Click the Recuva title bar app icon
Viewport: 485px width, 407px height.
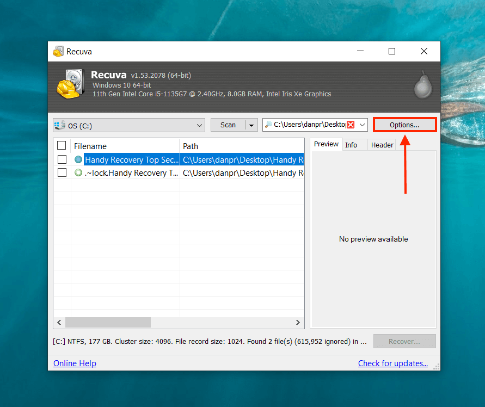58,51
